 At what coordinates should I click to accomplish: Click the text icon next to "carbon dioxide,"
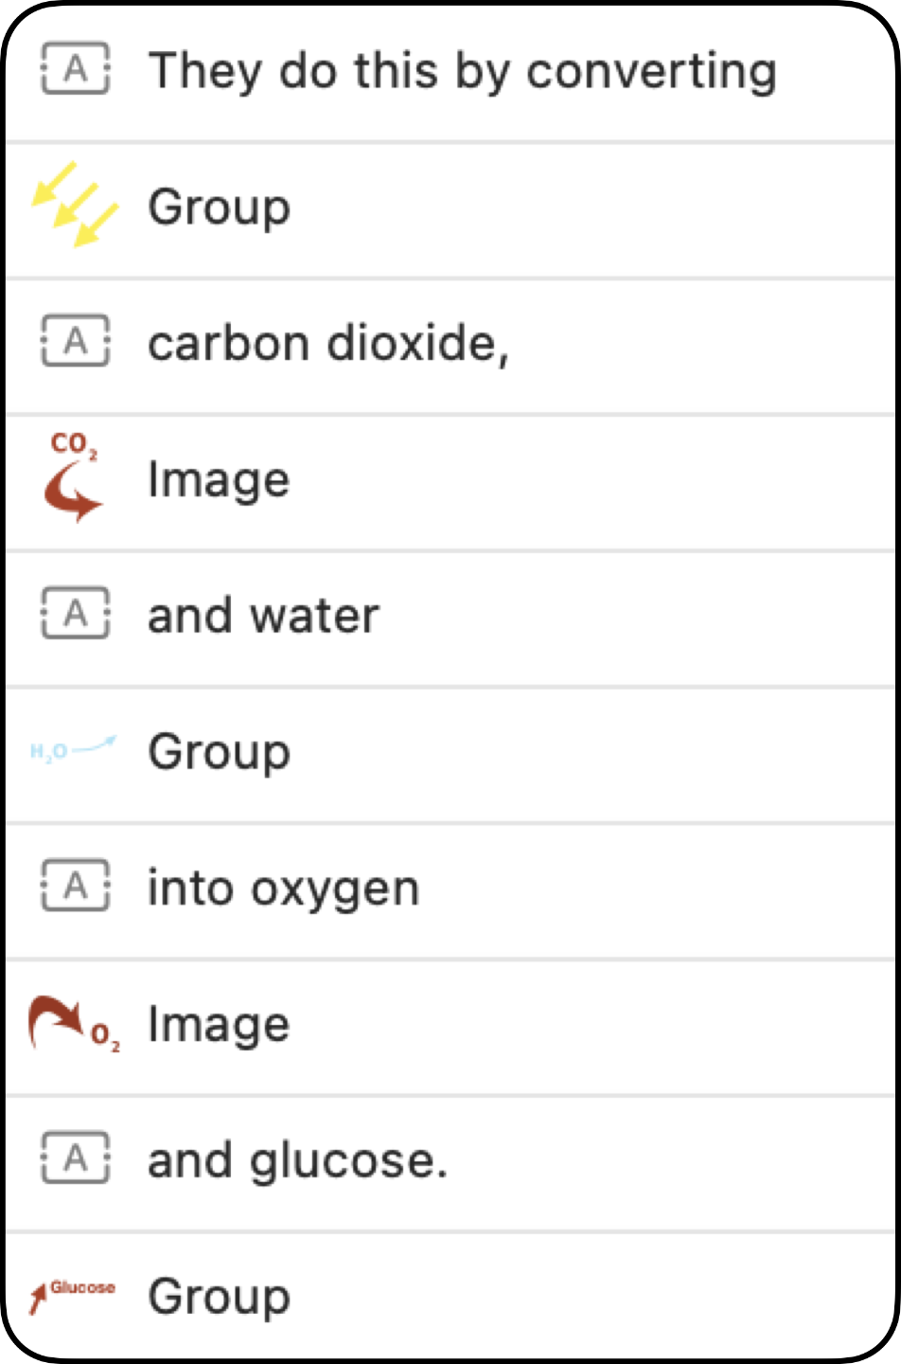tap(75, 341)
